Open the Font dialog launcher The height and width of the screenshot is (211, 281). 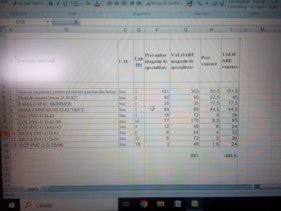click(x=101, y=13)
